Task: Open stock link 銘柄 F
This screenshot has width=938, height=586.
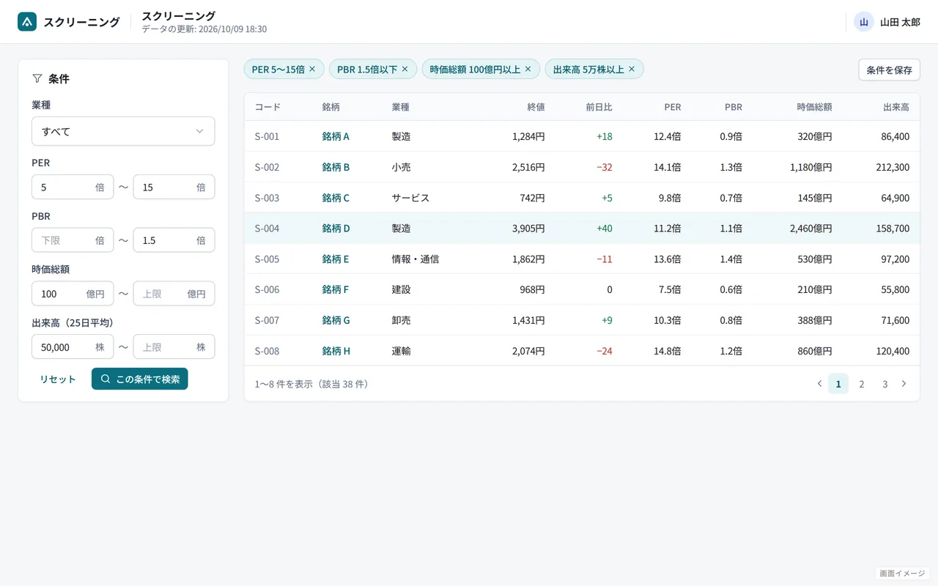Action: pyautogui.click(x=335, y=289)
